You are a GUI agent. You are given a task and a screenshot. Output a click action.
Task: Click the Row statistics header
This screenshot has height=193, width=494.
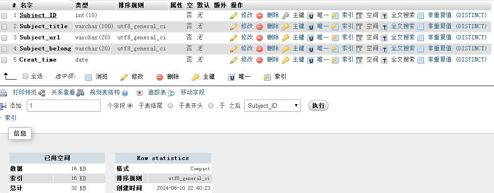[x=163, y=158]
